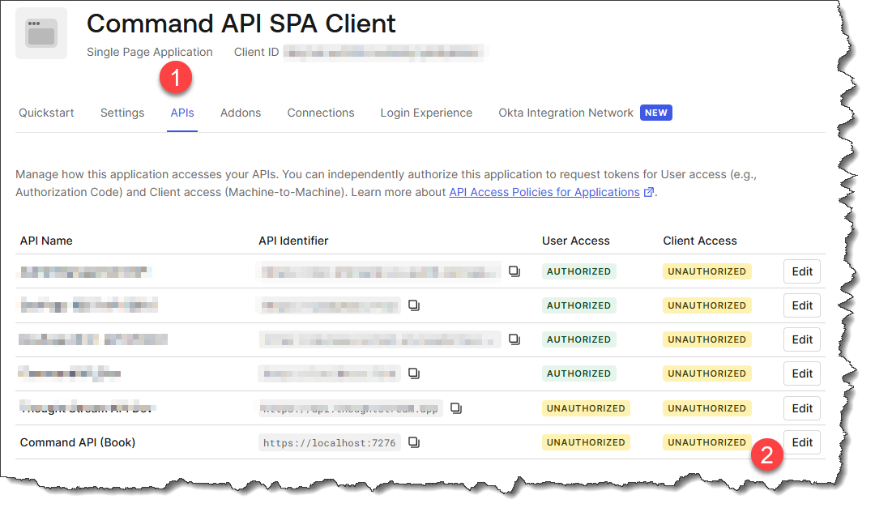This screenshot has height=512, width=875.
Task: Switch to the Settings tab
Action: (122, 113)
